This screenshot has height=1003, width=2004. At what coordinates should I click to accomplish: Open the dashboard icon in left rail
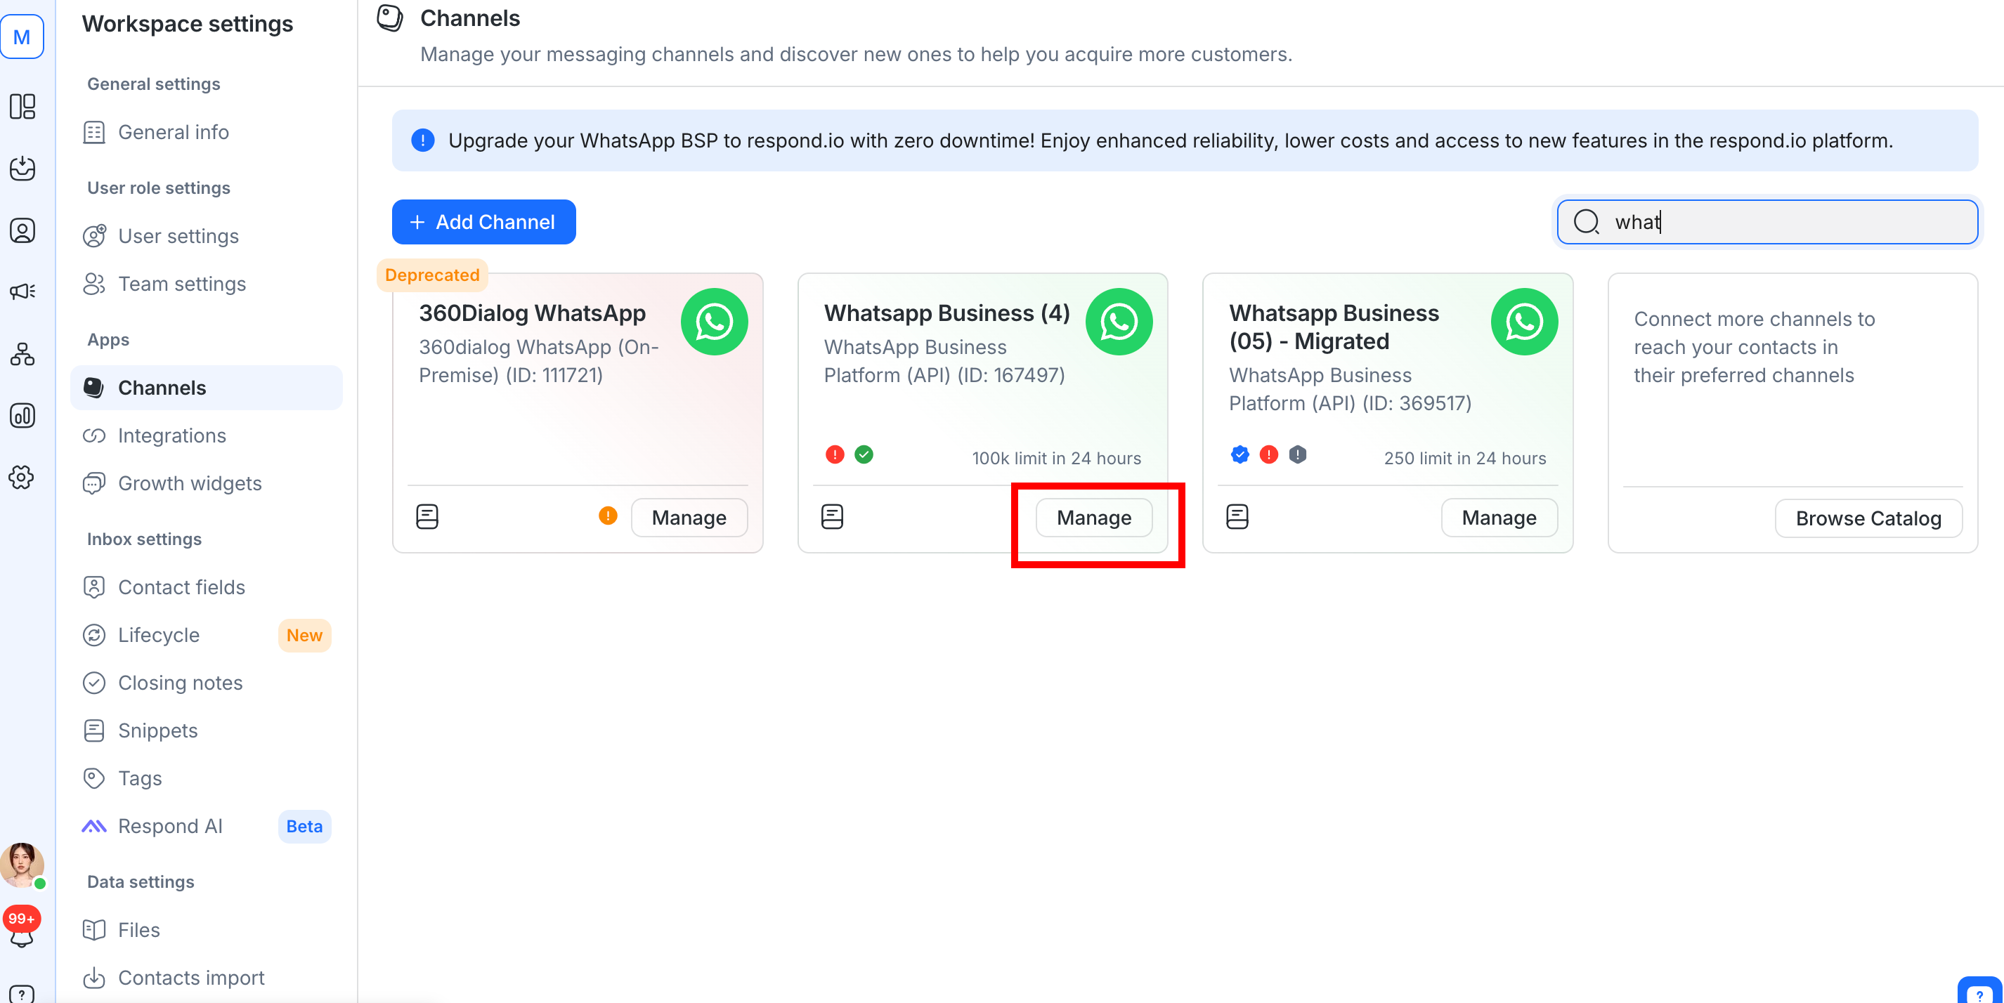click(22, 107)
